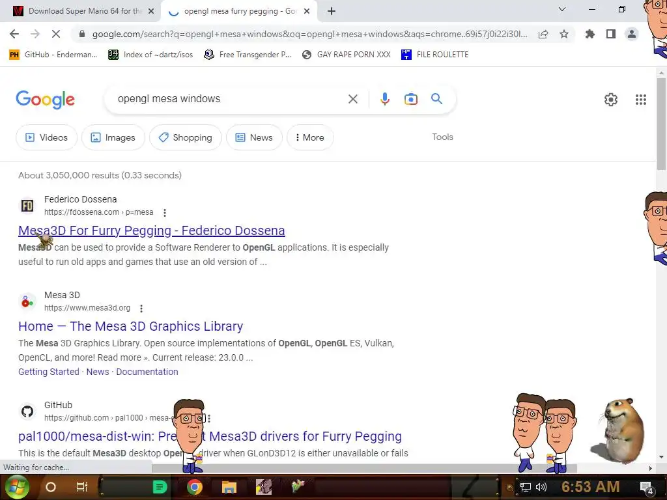Open the Chrome side panel

[x=611, y=34]
